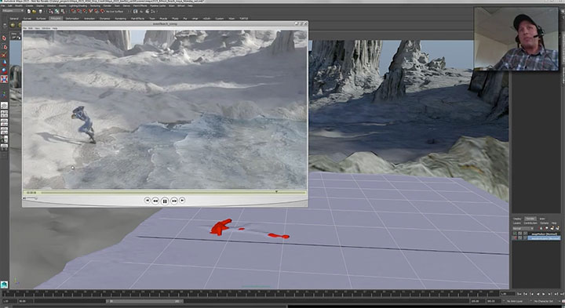The height and width of the screenshot is (308, 565).
Task: Switch to the Dynamics shelf tab
Action: tap(104, 18)
